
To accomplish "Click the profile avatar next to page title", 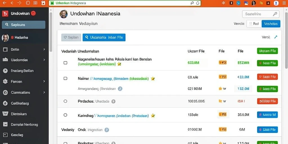I will 64,14.
